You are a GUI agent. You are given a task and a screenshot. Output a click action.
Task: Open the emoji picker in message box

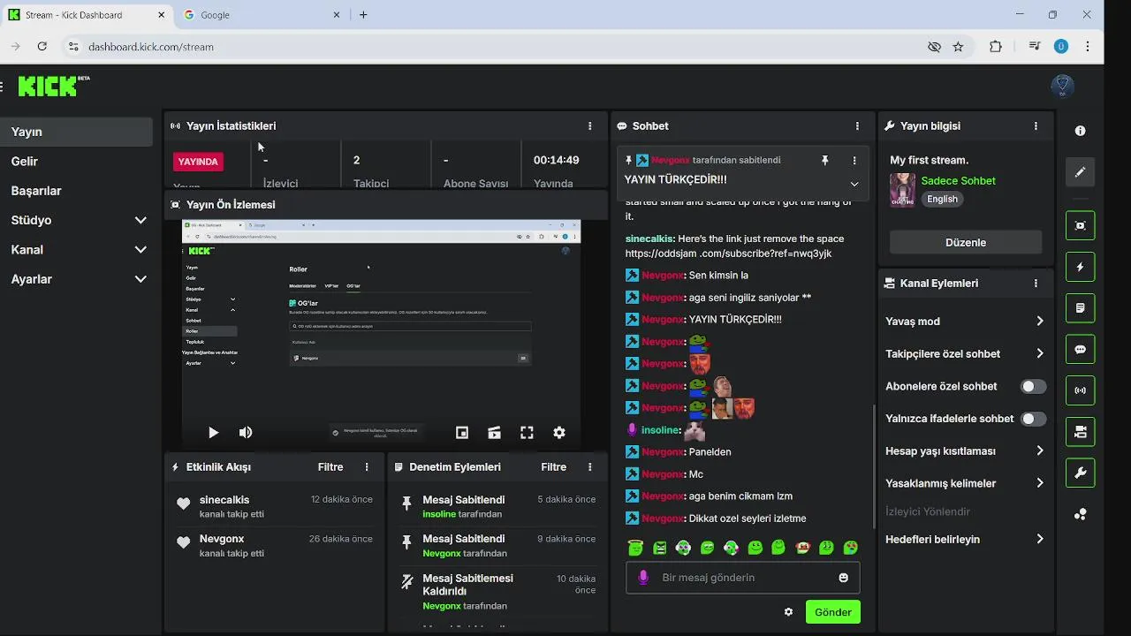(x=843, y=578)
